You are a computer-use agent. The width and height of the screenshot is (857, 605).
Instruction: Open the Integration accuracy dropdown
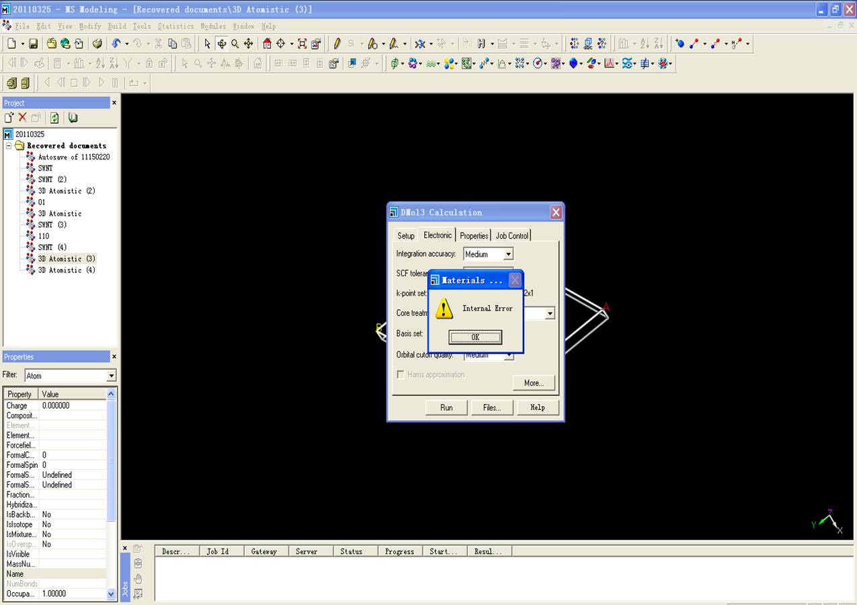pyautogui.click(x=508, y=254)
